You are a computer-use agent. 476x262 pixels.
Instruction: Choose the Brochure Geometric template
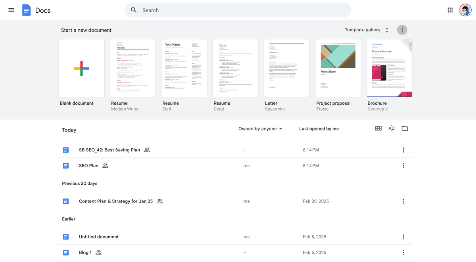(x=390, y=68)
